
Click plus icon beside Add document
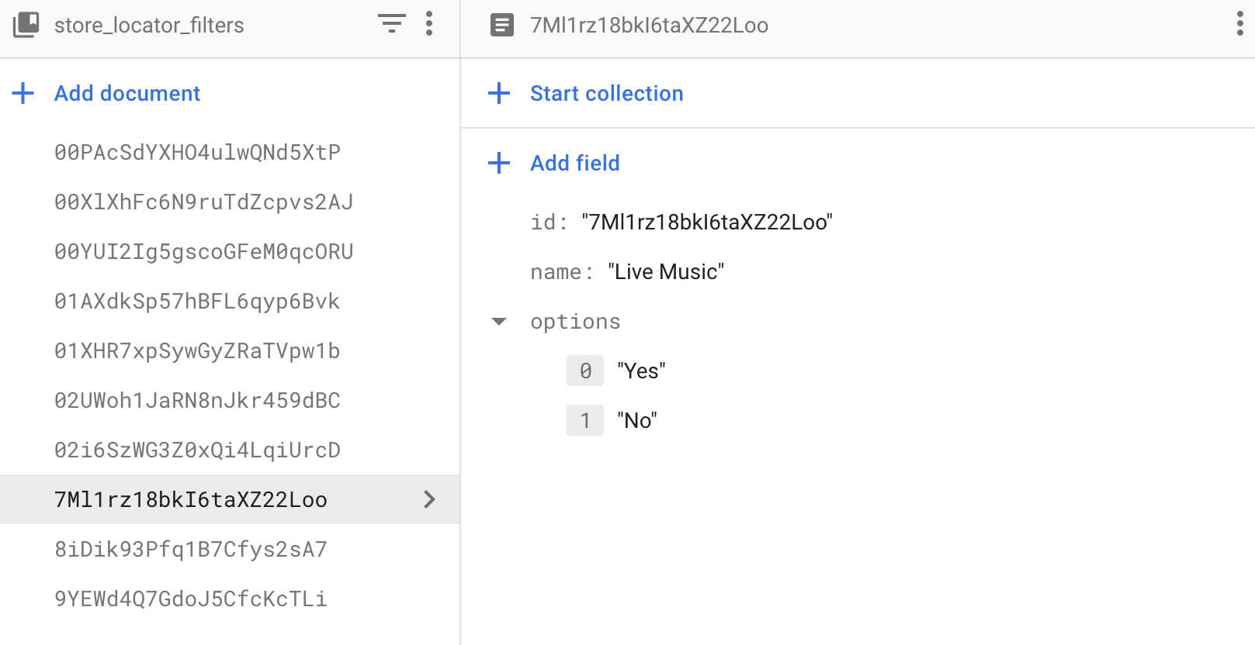23,93
